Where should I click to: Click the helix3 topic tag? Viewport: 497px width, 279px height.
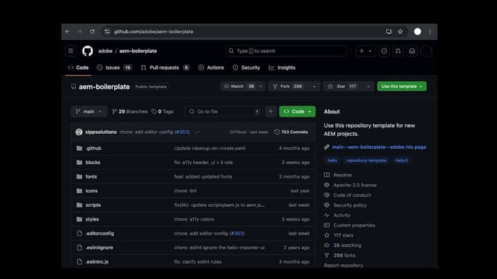pyautogui.click(x=402, y=160)
